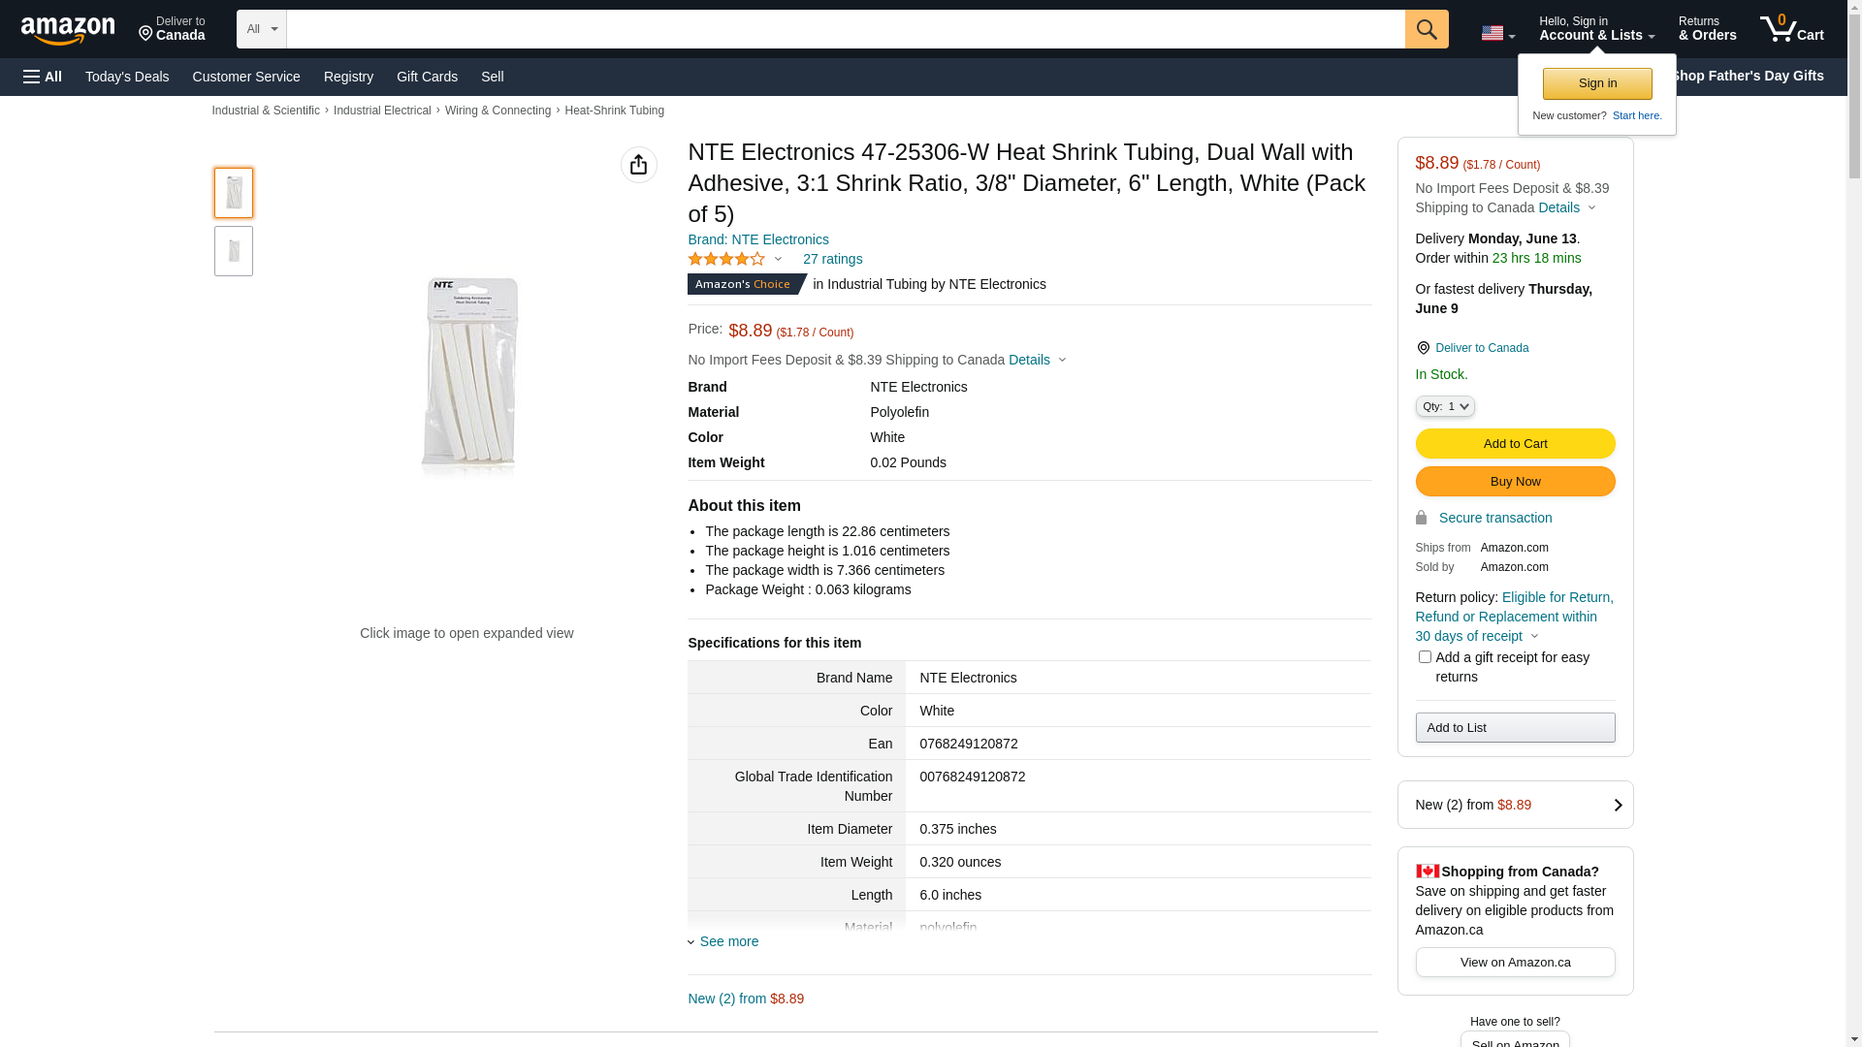Viewport: 1862px width, 1047px height.
Task: Check the gift receipt checkbox
Action: click(1425, 657)
